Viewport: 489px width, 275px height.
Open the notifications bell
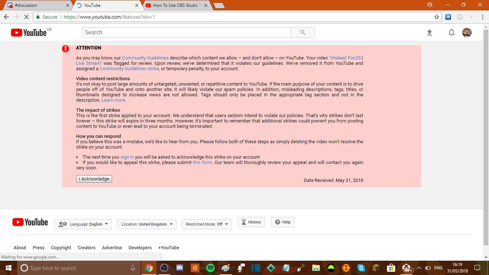point(451,33)
